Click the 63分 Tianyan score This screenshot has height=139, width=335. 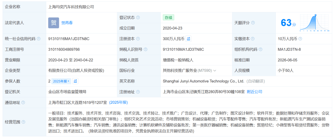point(288,23)
